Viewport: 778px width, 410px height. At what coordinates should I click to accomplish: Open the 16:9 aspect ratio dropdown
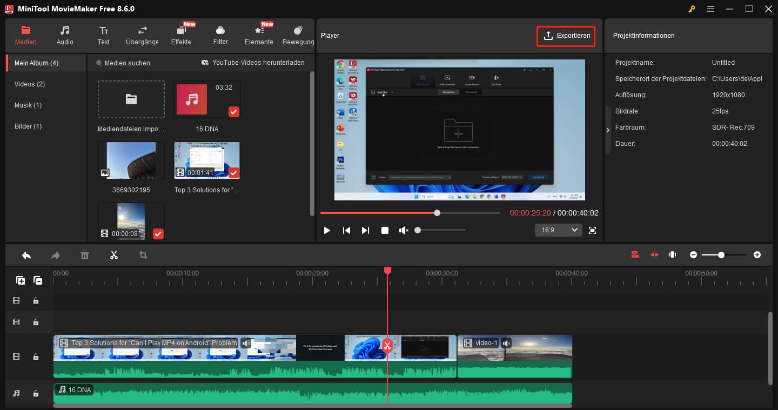(x=558, y=230)
